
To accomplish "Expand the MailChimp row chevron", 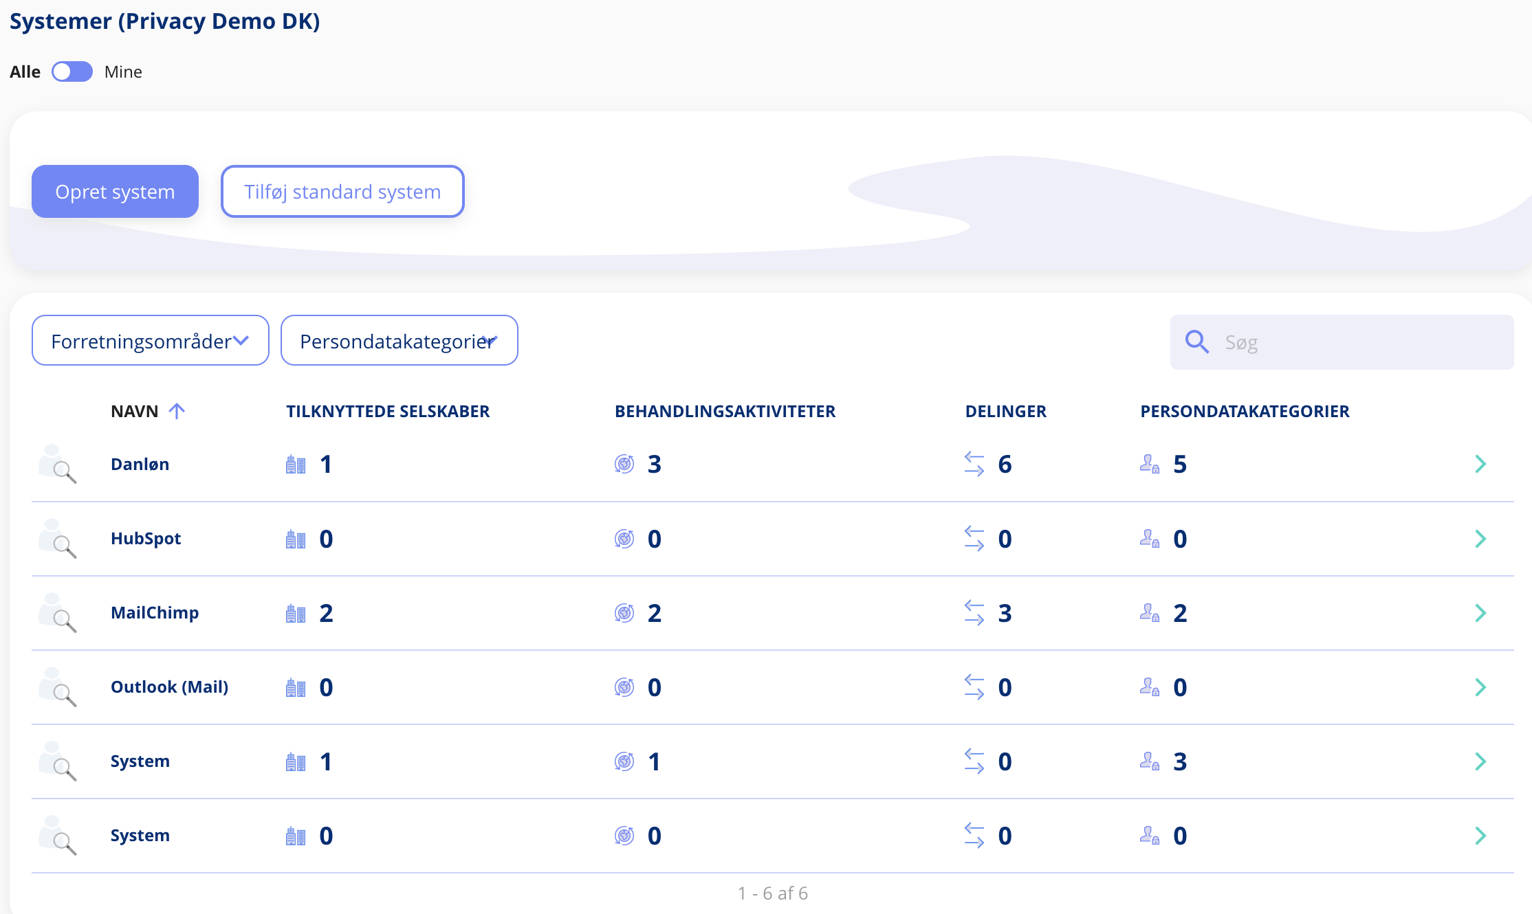I will pyautogui.click(x=1480, y=612).
